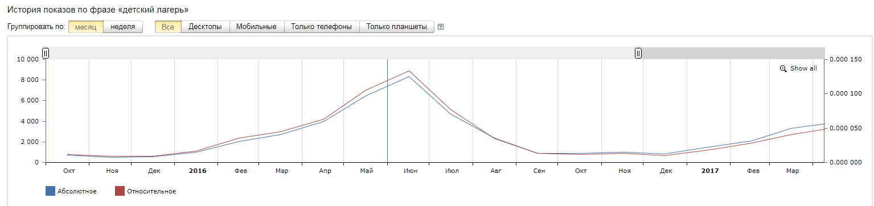Viewport: 874px width, 206px height.
Task: Click the «Сен» axis label
Action: (x=539, y=171)
